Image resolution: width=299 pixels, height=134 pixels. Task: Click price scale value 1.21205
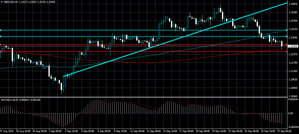[x=293, y=71]
